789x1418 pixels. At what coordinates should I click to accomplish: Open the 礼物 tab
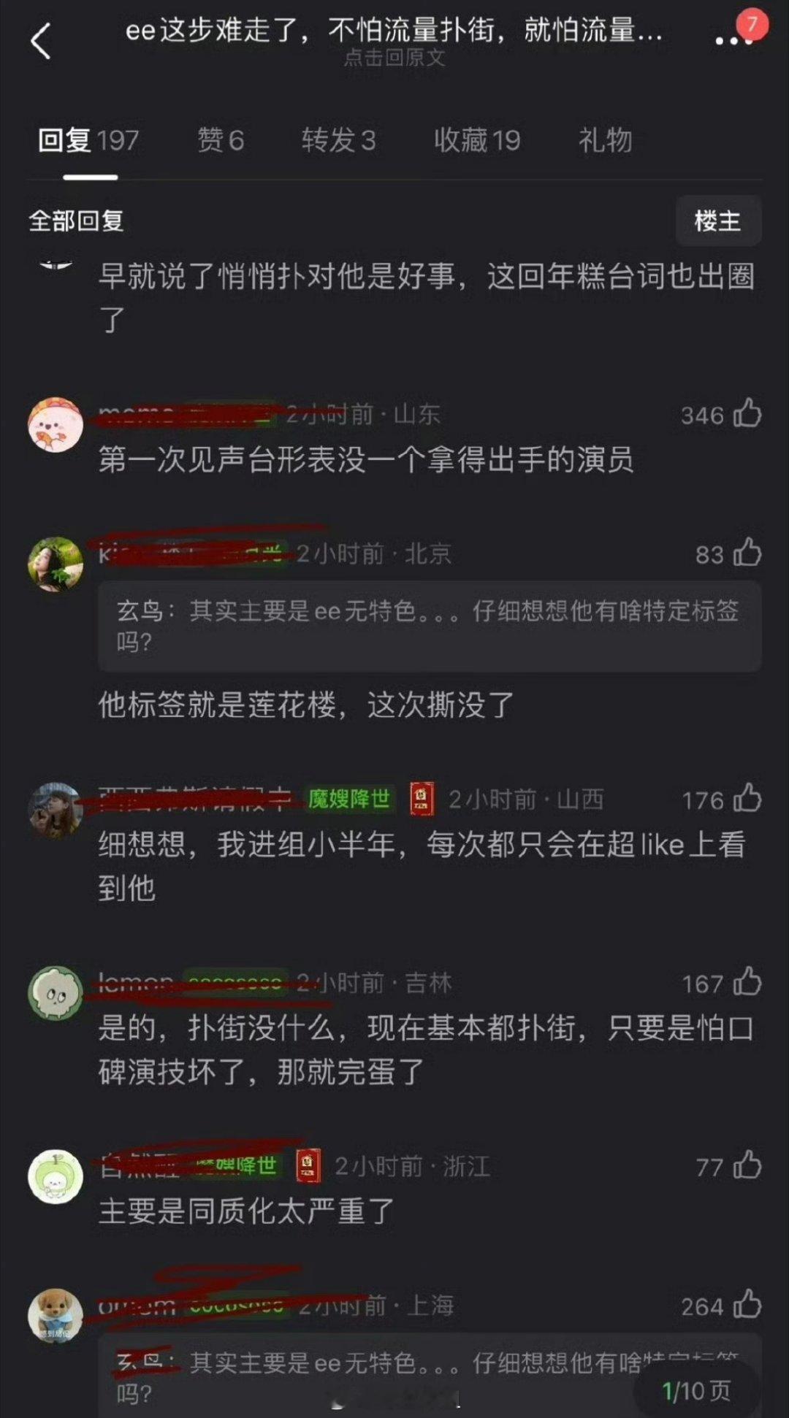(x=605, y=140)
